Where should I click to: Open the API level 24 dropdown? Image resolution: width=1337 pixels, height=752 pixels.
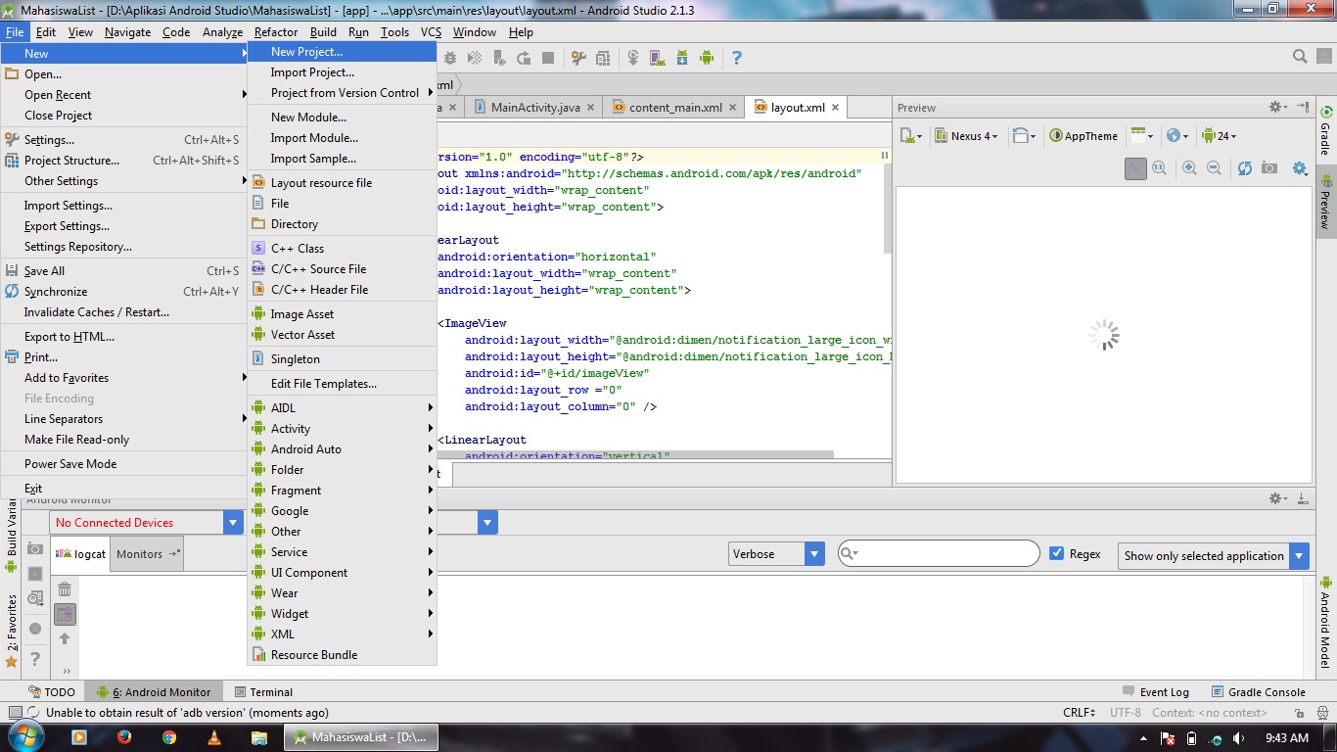[1219, 136]
